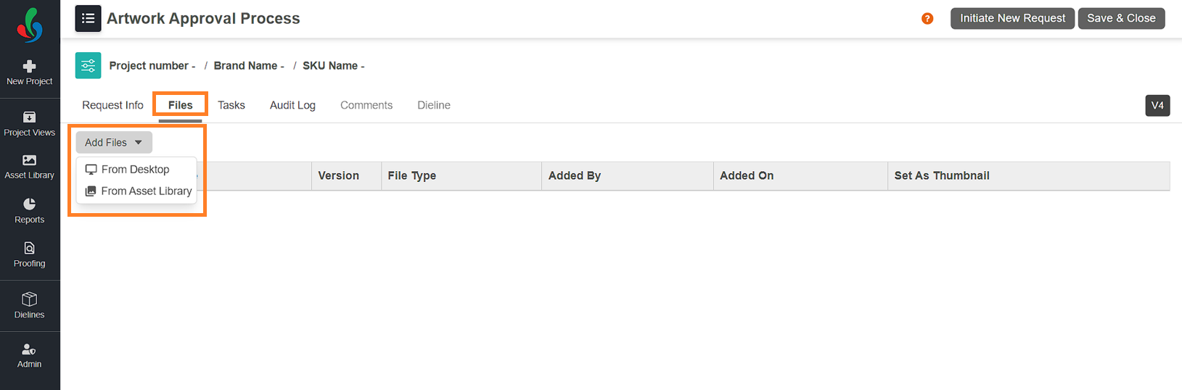
Task: Click the teal project settings sliders icon
Action: (x=88, y=65)
